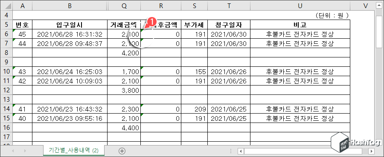The width and height of the screenshot is (384, 157).
Task: Select row 16 header
Action: pos(6,128)
